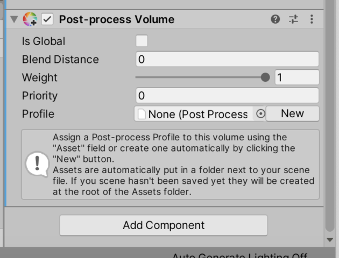Open Post-process Volume help reference
The width and height of the screenshot is (339, 258).
point(275,19)
